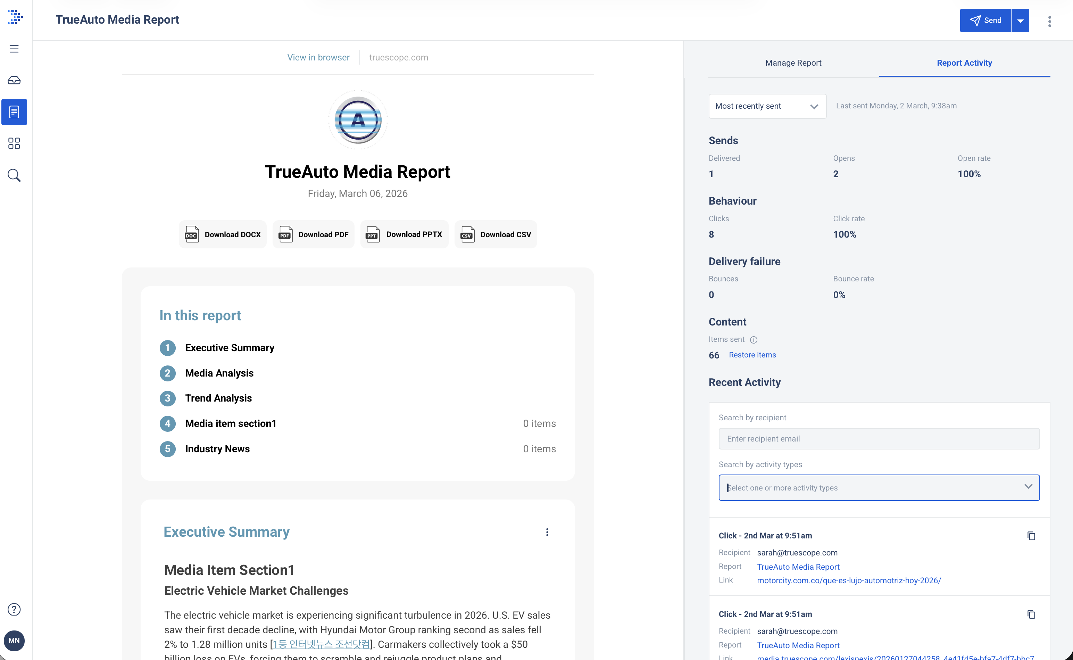Copy the first Click activity entry
This screenshot has height=660, width=1073.
click(x=1031, y=536)
